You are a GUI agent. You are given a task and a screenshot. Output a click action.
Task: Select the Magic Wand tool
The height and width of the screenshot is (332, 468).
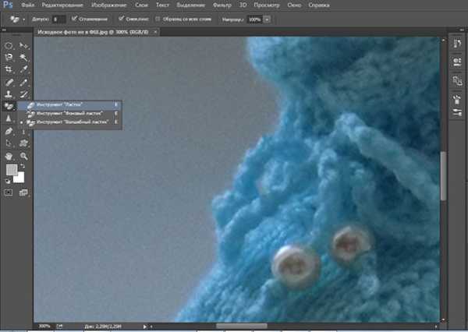(23, 57)
